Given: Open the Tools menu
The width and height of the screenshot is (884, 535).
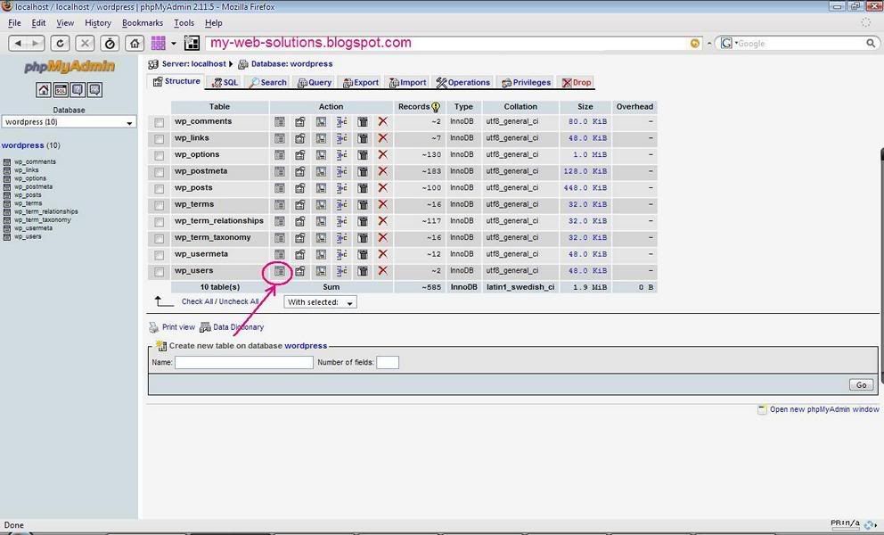Looking at the screenshot, I should click(x=184, y=23).
